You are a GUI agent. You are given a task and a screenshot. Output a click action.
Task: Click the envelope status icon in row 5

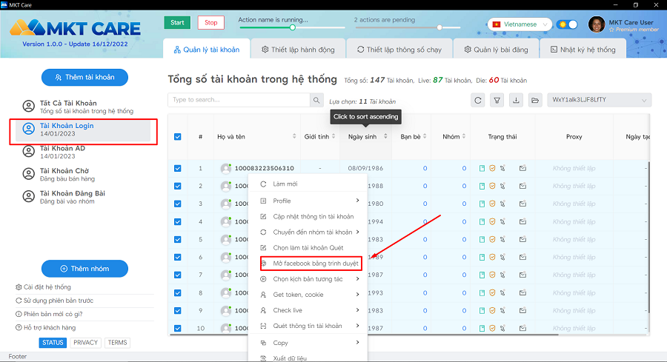[x=522, y=239]
